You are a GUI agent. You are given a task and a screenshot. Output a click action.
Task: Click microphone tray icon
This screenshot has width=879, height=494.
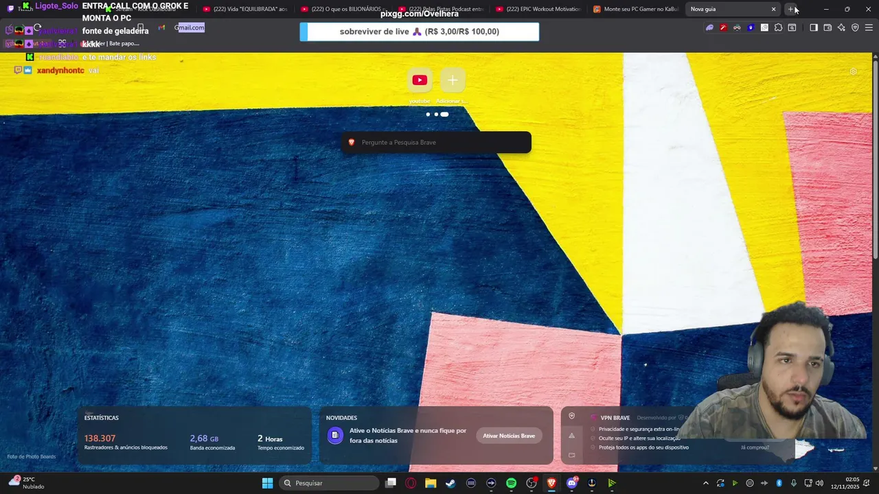[794, 483]
